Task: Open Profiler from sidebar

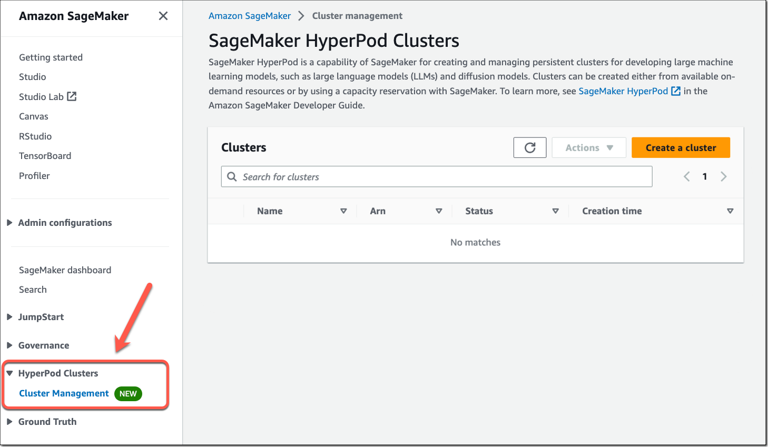Action: (34, 176)
